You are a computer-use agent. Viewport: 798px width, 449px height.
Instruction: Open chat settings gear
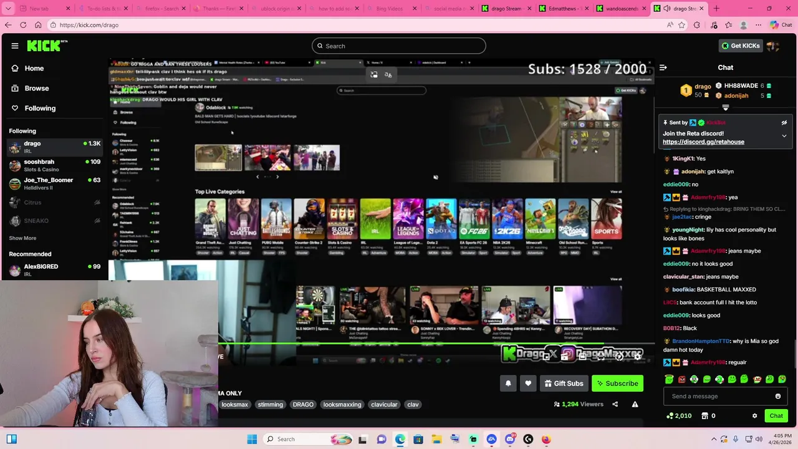pyautogui.click(x=754, y=416)
